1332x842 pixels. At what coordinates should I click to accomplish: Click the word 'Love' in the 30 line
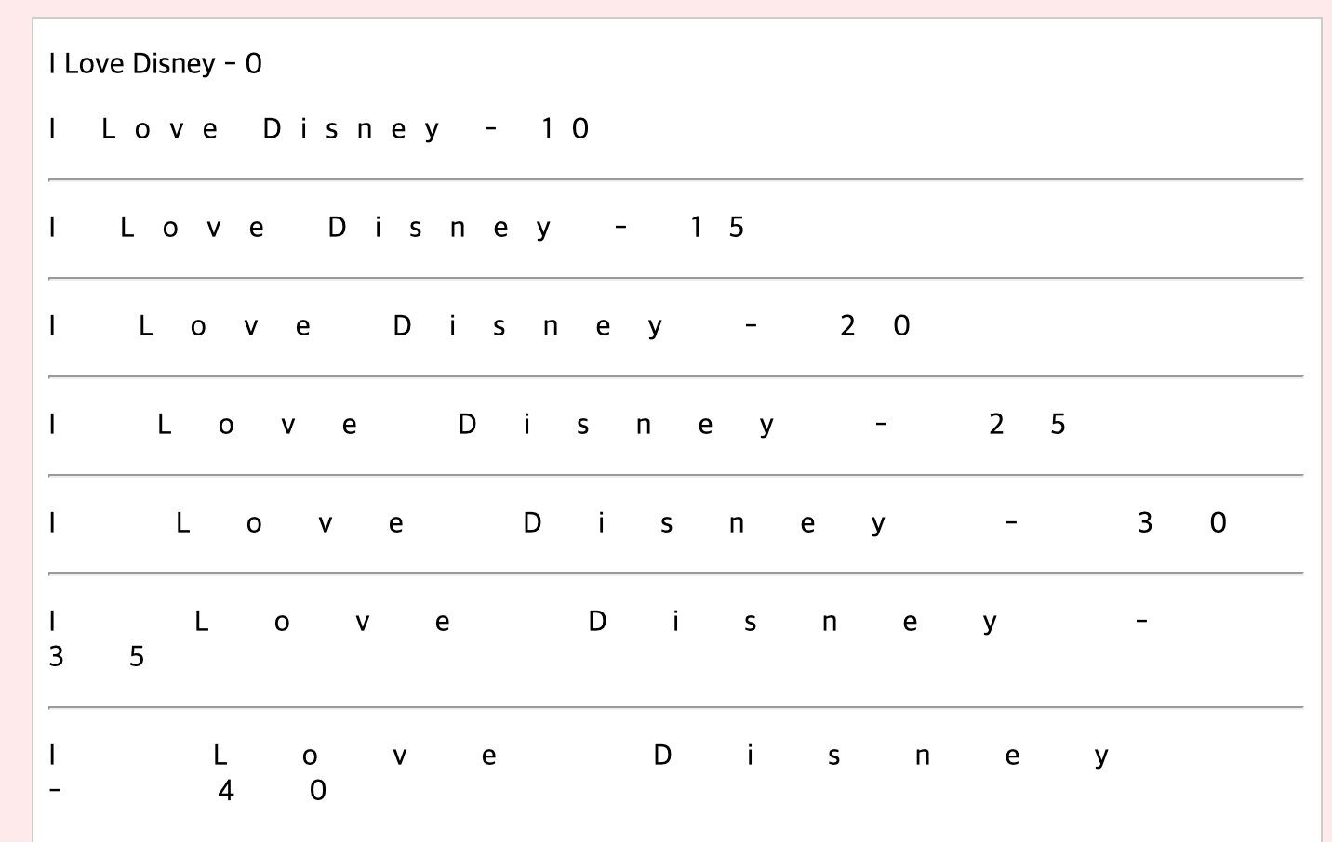[x=289, y=523]
